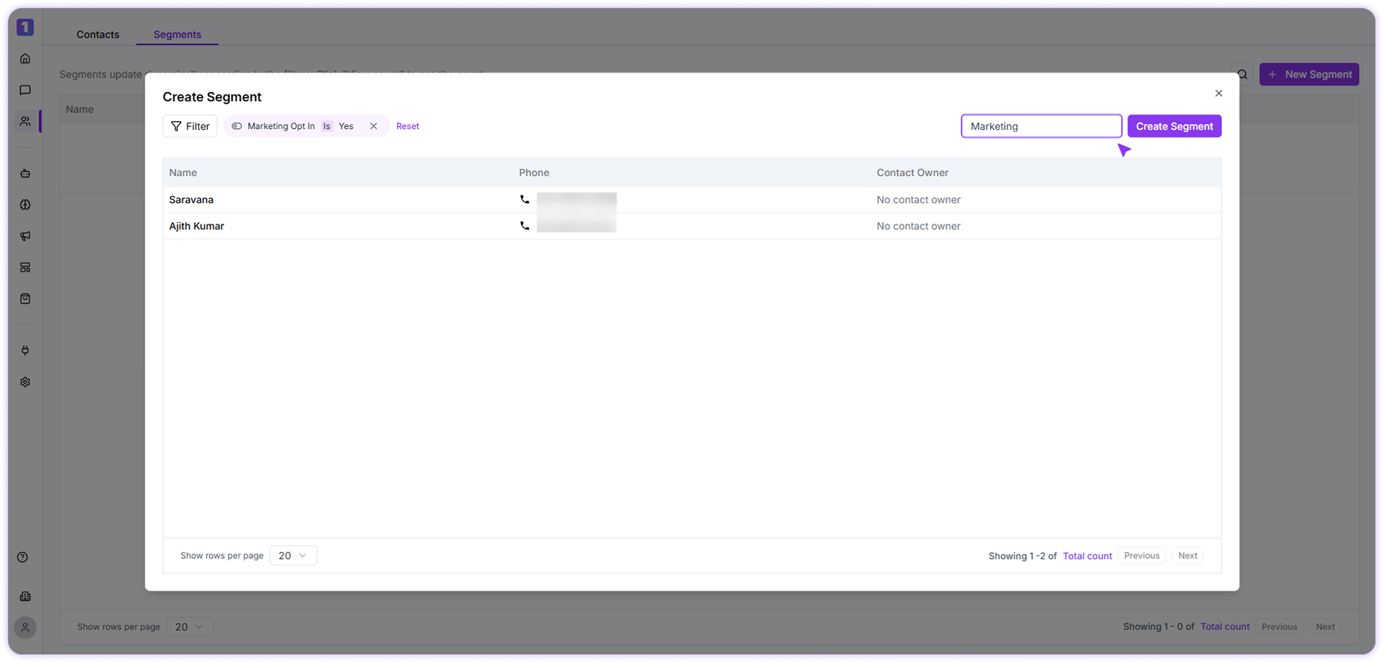Click the app logo at top left

point(25,27)
